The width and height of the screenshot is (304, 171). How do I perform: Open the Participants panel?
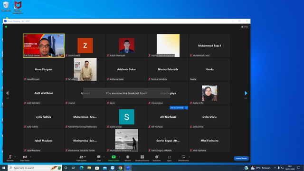click(81, 158)
